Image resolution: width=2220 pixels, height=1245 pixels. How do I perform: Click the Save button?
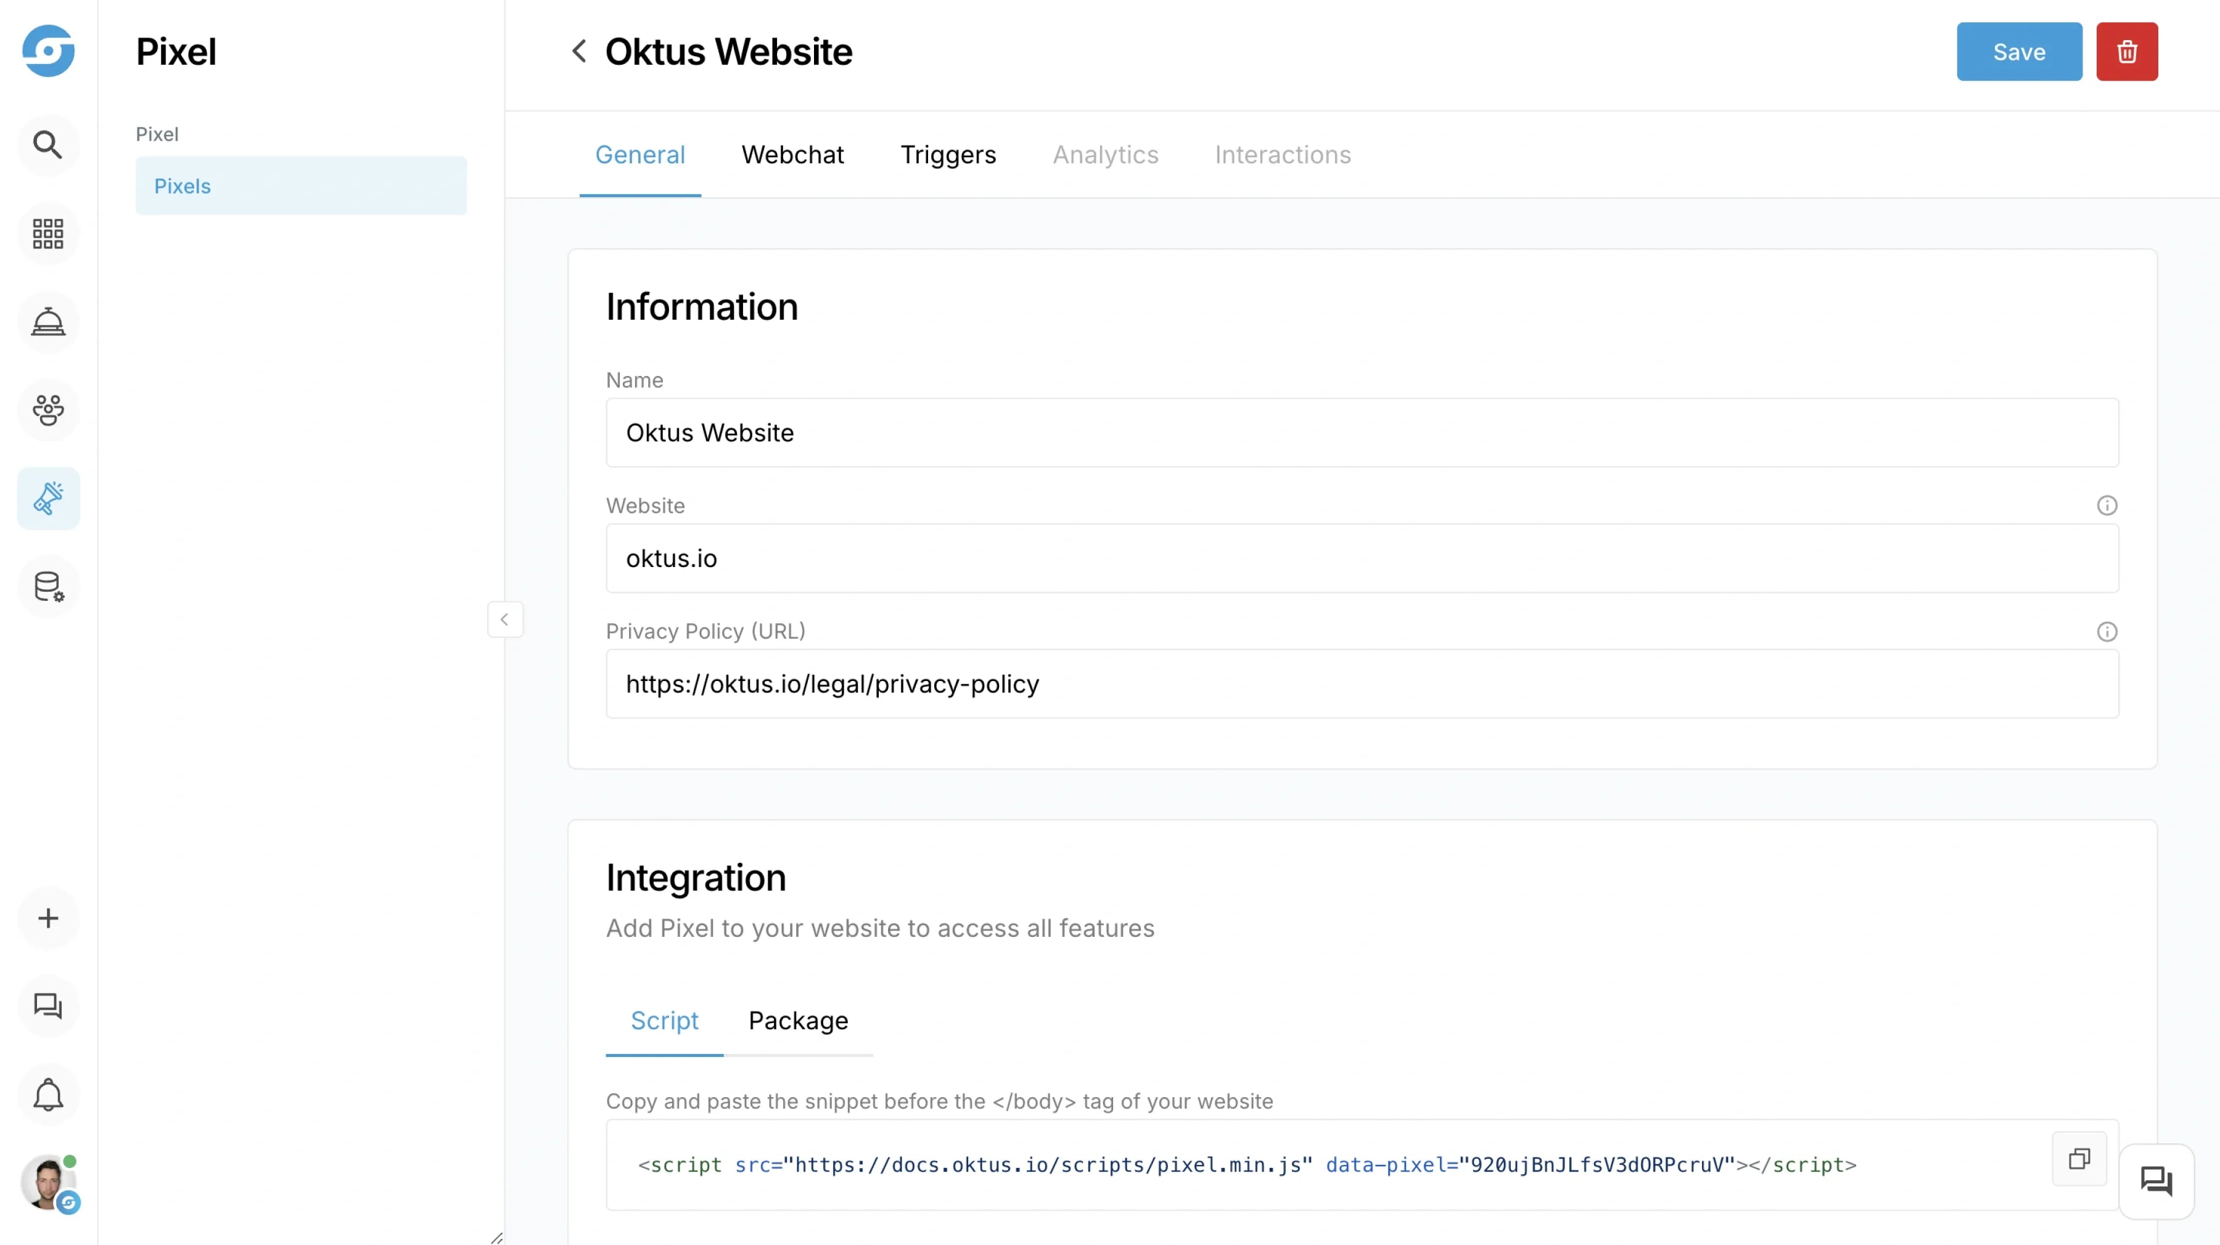click(2019, 52)
